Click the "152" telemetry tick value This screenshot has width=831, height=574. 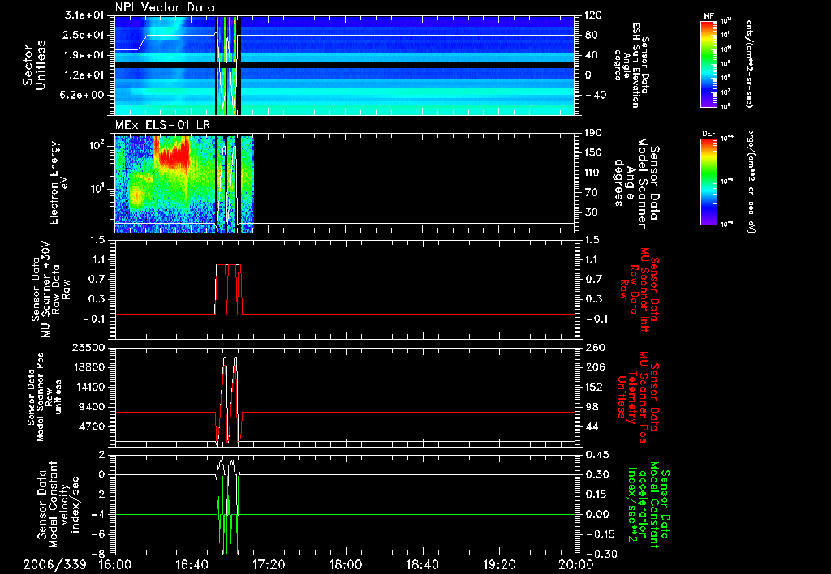pos(593,387)
